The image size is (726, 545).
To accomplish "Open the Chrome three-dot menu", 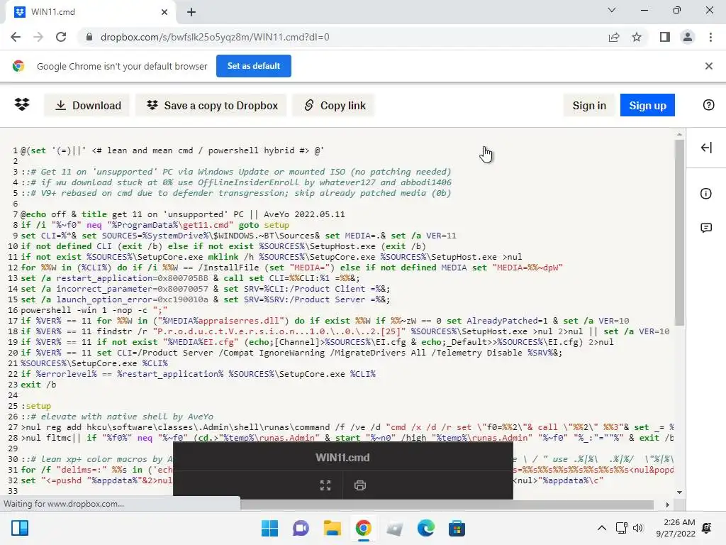I will pos(710,37).
